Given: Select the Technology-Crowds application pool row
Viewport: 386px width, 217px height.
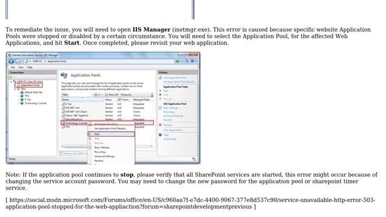Looking at the screenshot, I should pyautogui.click(x=107, y=123).
